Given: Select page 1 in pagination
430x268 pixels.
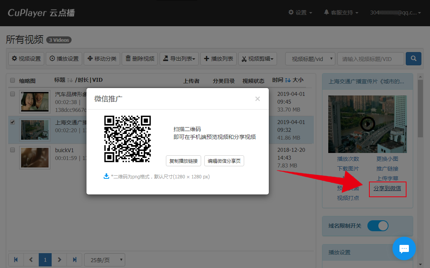Looking at the screenshot, I should tap(45, 259).
